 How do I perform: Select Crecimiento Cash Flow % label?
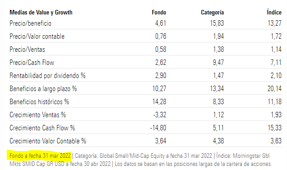42,128
